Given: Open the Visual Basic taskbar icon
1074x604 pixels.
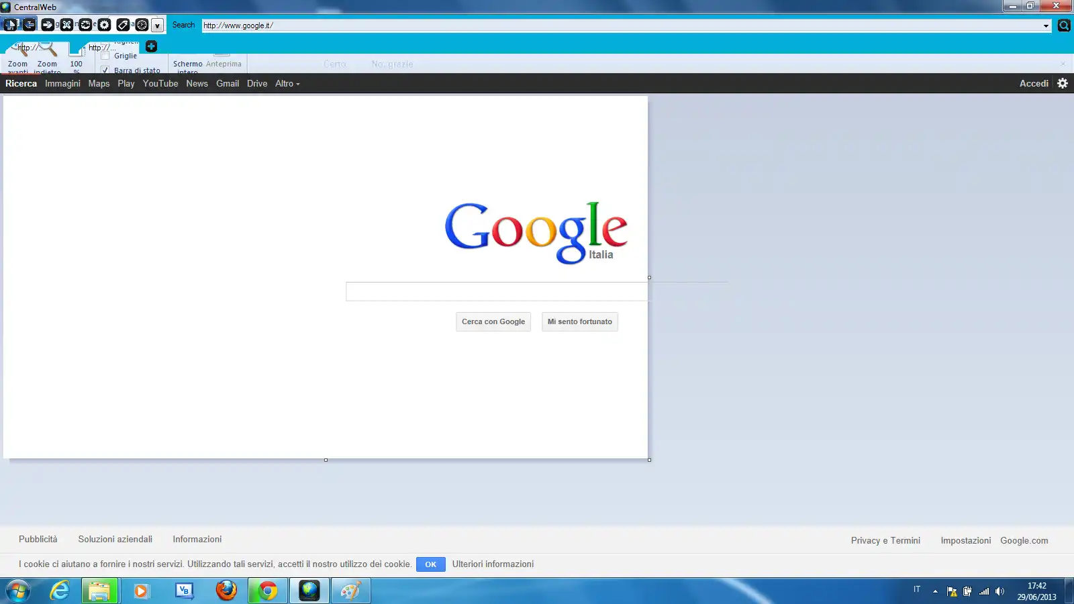Looking at the screenshot, I should 183,591.
